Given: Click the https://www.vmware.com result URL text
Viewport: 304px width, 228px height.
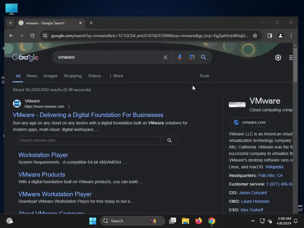Looking at the screenshot, I should tap(44, 107).
